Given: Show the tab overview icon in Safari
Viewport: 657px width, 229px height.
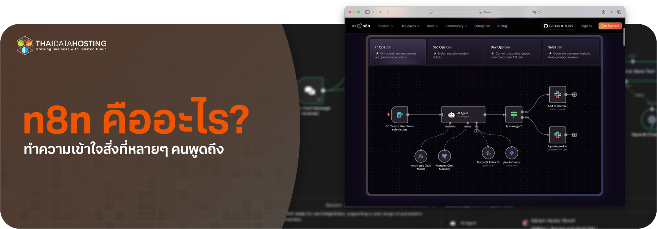Looking at the screenshot, I should pos(619,12).
